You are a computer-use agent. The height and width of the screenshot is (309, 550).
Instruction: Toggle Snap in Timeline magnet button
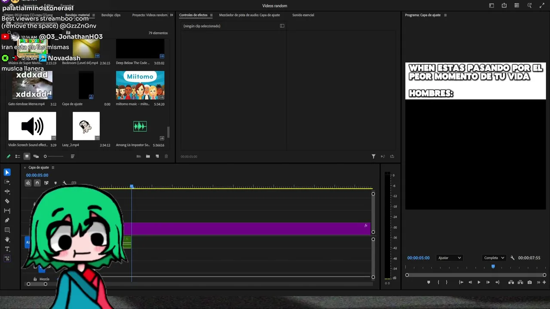coord(37,183)
